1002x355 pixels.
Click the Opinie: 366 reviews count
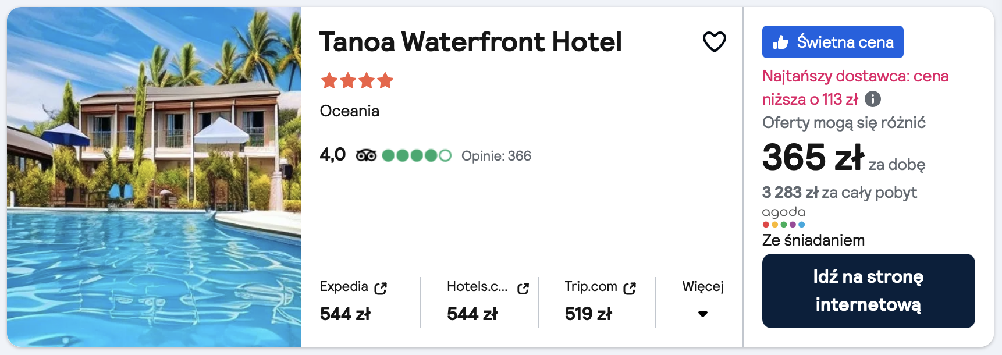(496, 156)
